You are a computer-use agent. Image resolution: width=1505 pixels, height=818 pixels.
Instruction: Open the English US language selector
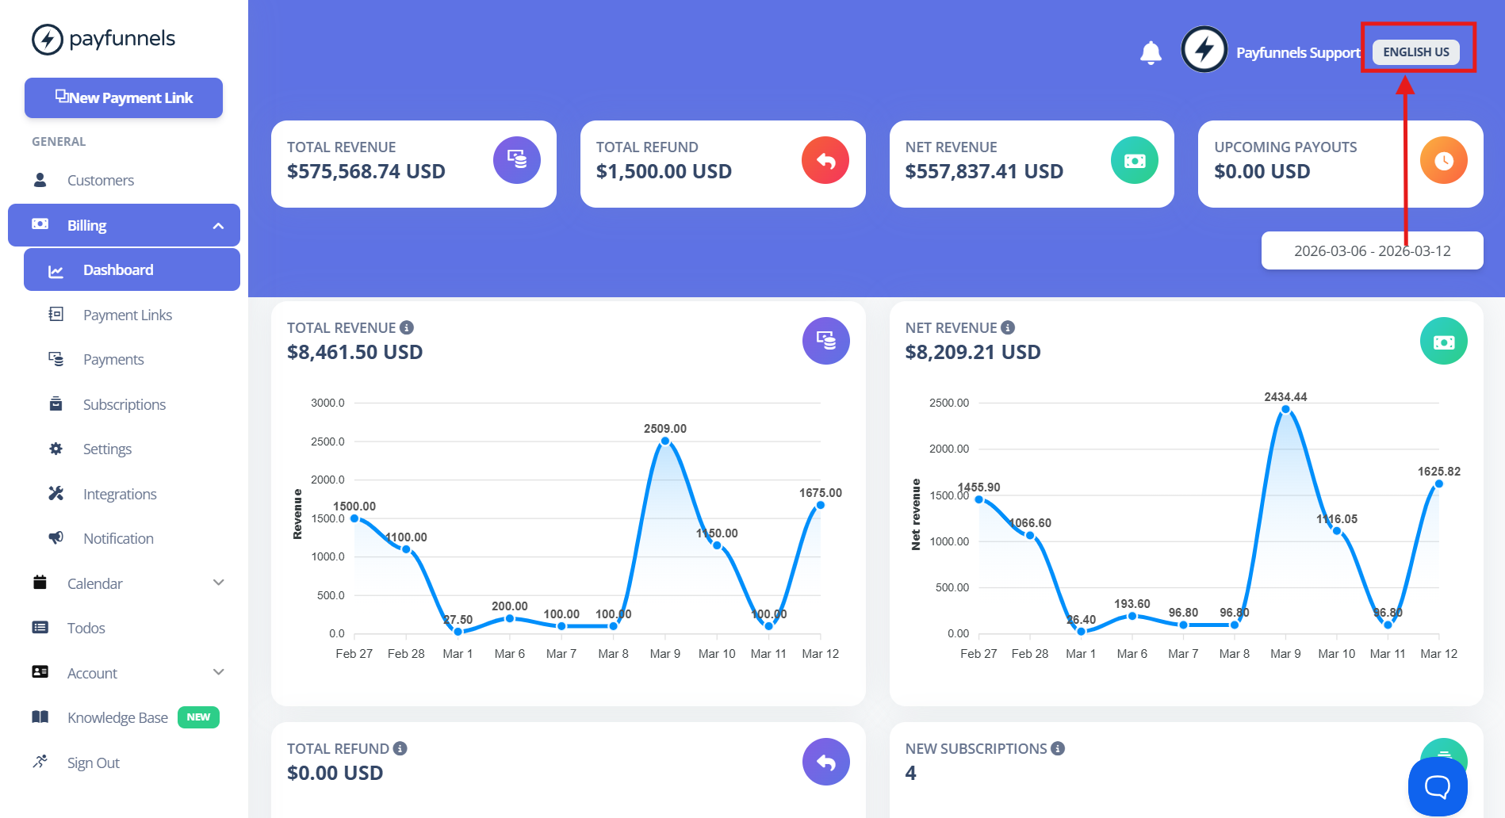[x=1416, y=52]
